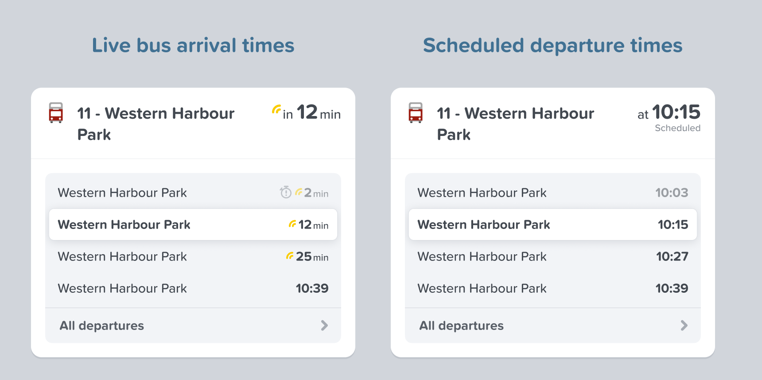
Task: Click the red bus icon in live card
Action: [x=56, y=113]
